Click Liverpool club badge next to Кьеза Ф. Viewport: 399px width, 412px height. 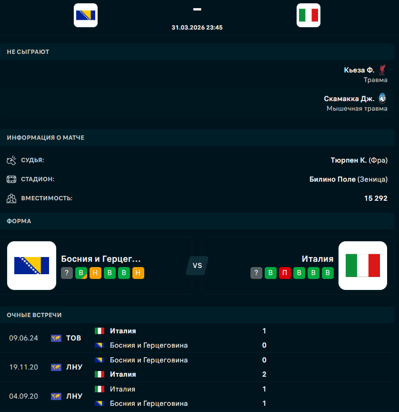[382, 70]
